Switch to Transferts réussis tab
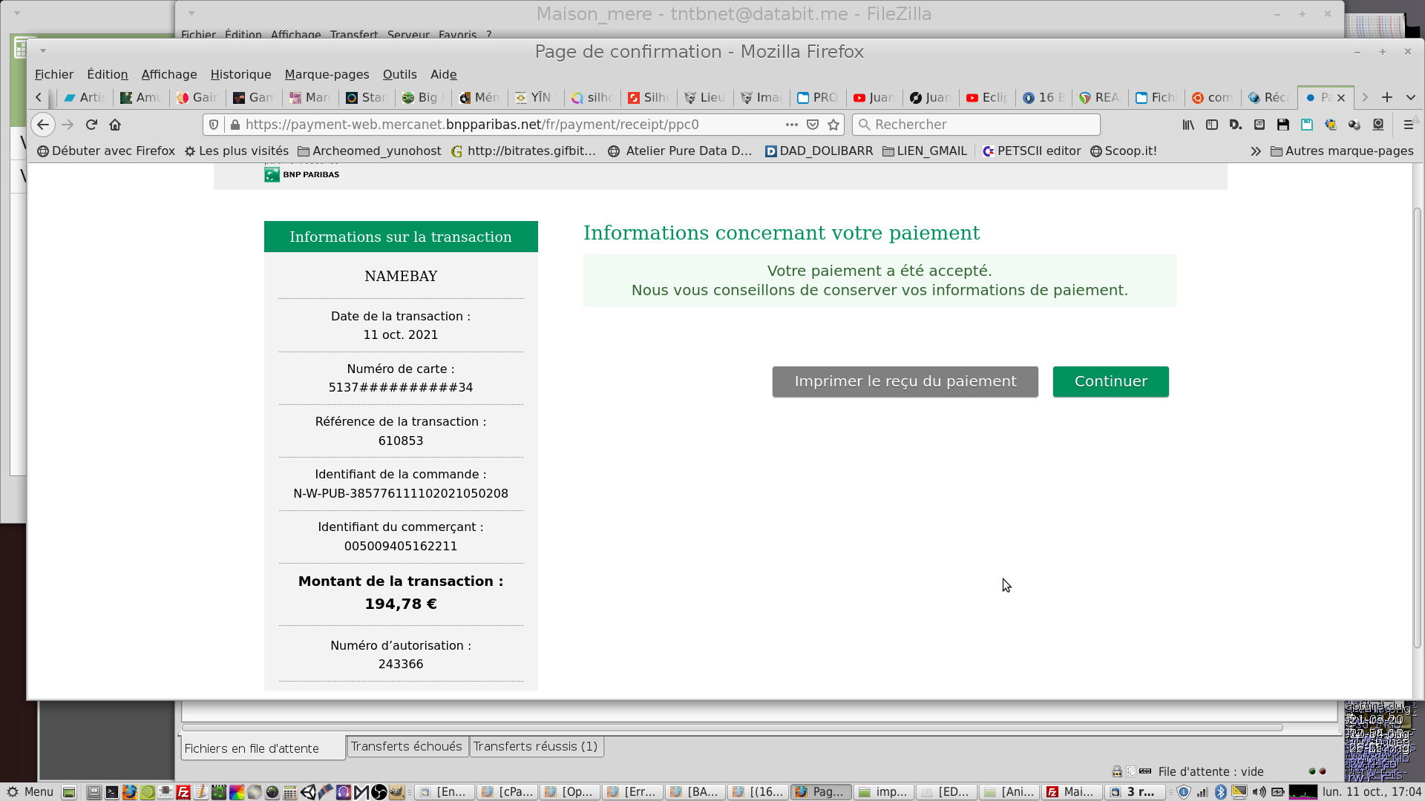1425x801 pixels. (535, 746)
